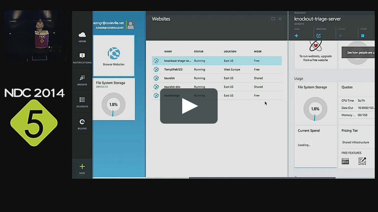Select the TempWeb123 website name
Viewport: 378px width, 212px height.
pyautogui.click(x=173, y=69)
